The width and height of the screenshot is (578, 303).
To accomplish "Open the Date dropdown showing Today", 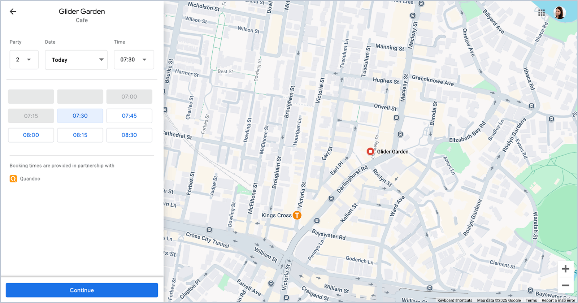I will point(76,60).
